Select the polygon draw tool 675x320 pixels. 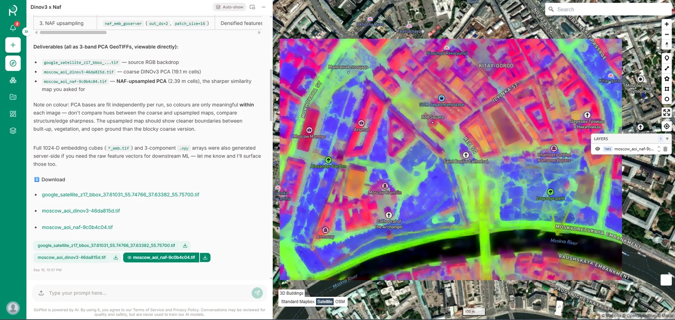click(x=667, y=79)
